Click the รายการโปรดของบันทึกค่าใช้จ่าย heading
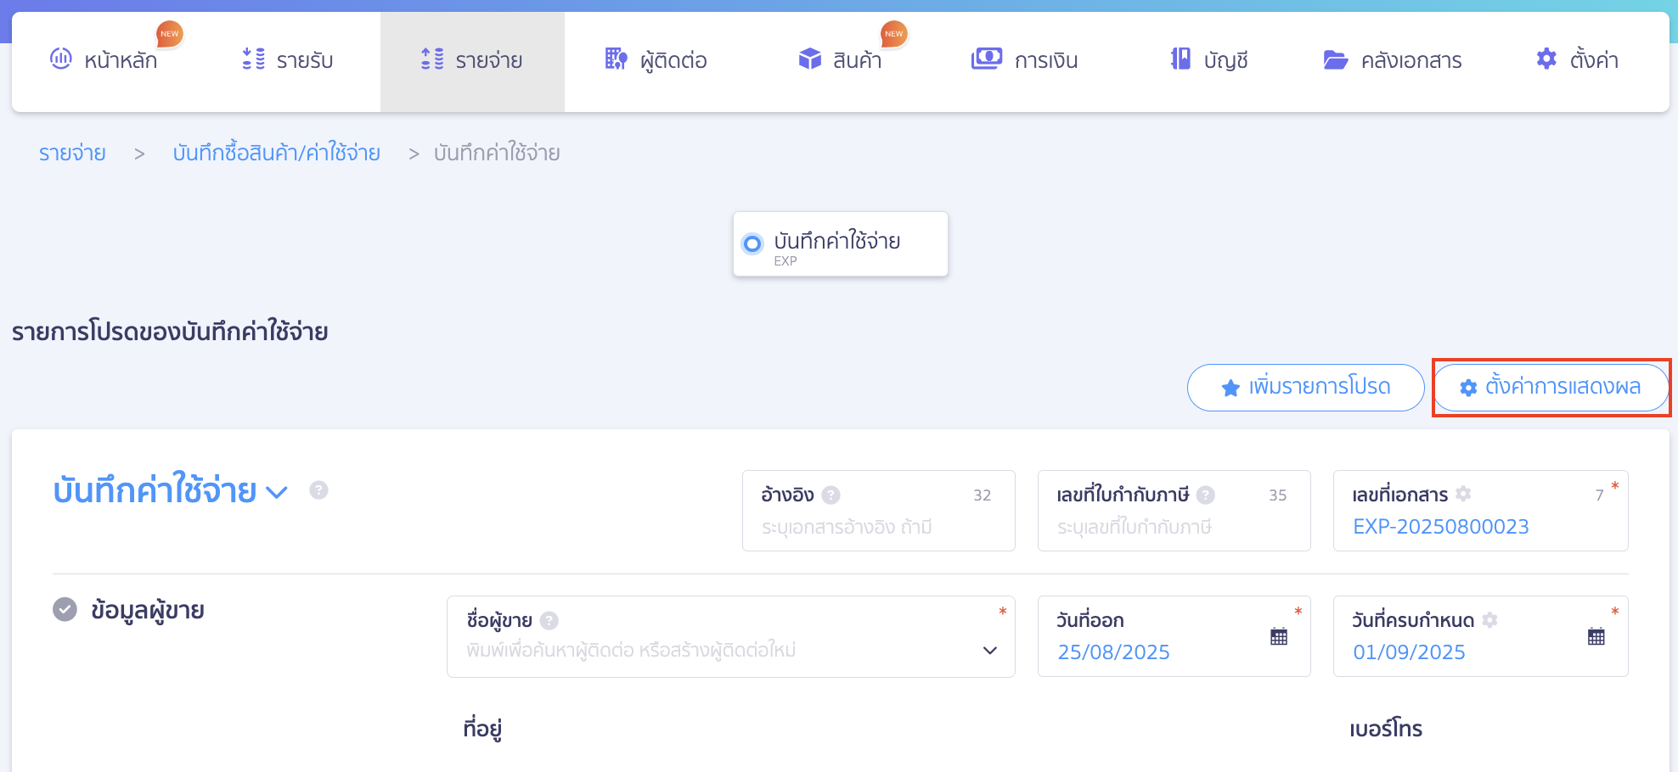 170,332
